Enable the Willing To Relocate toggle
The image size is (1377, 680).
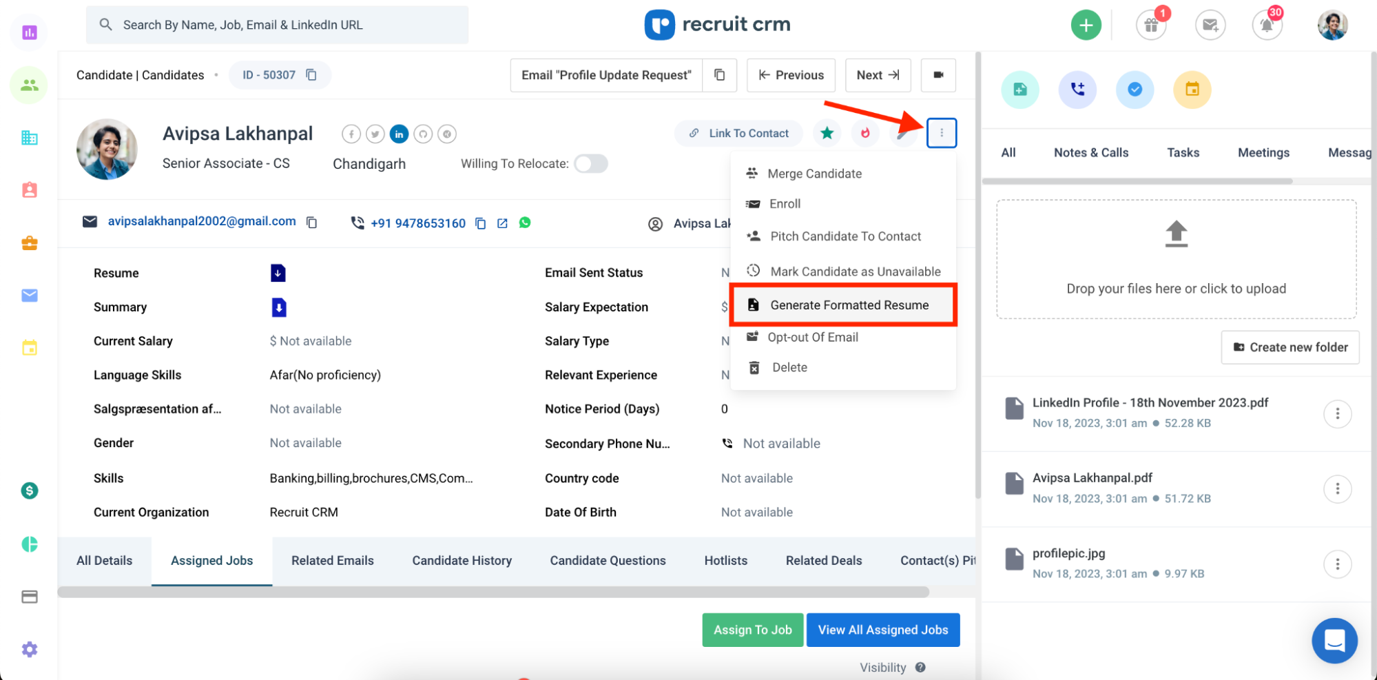pyautogui.click(x=590, y=163)
